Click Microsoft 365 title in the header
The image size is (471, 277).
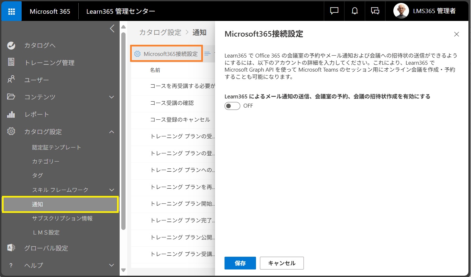[50, 11]
